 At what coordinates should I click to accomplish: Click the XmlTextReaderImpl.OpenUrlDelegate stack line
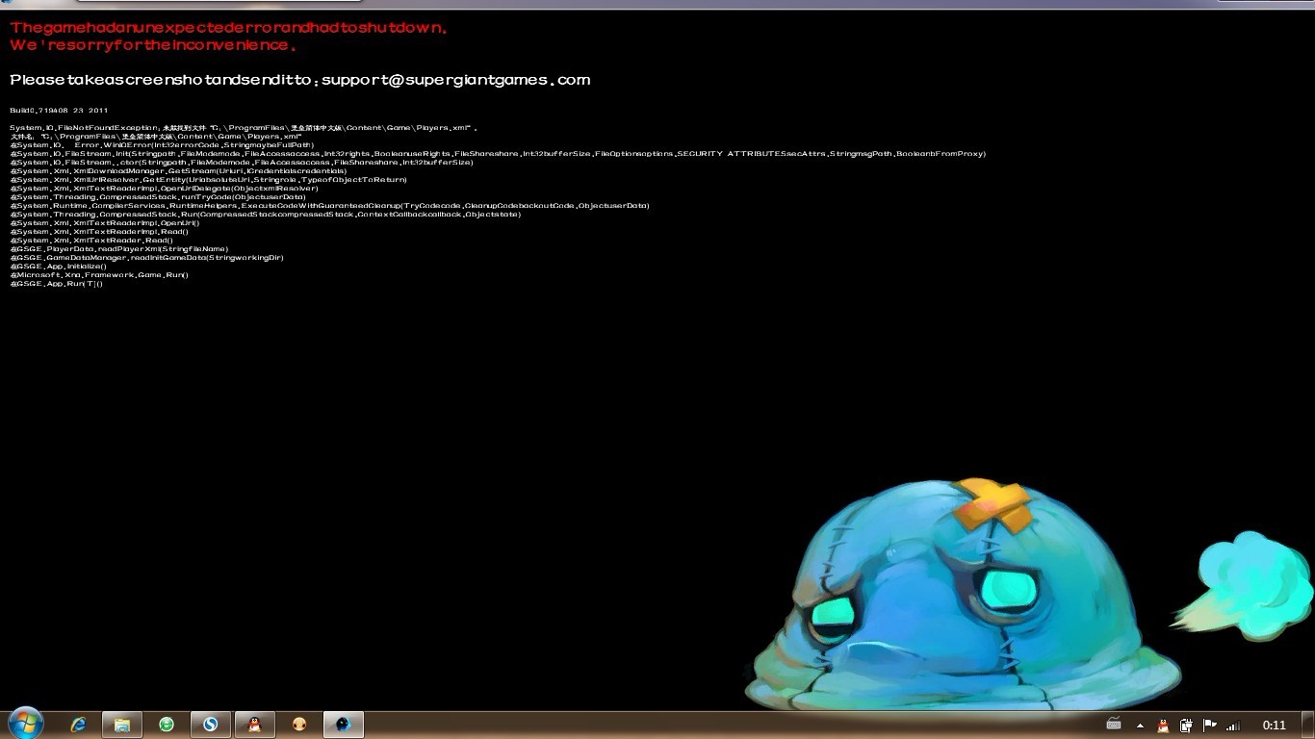pos(164,189)
